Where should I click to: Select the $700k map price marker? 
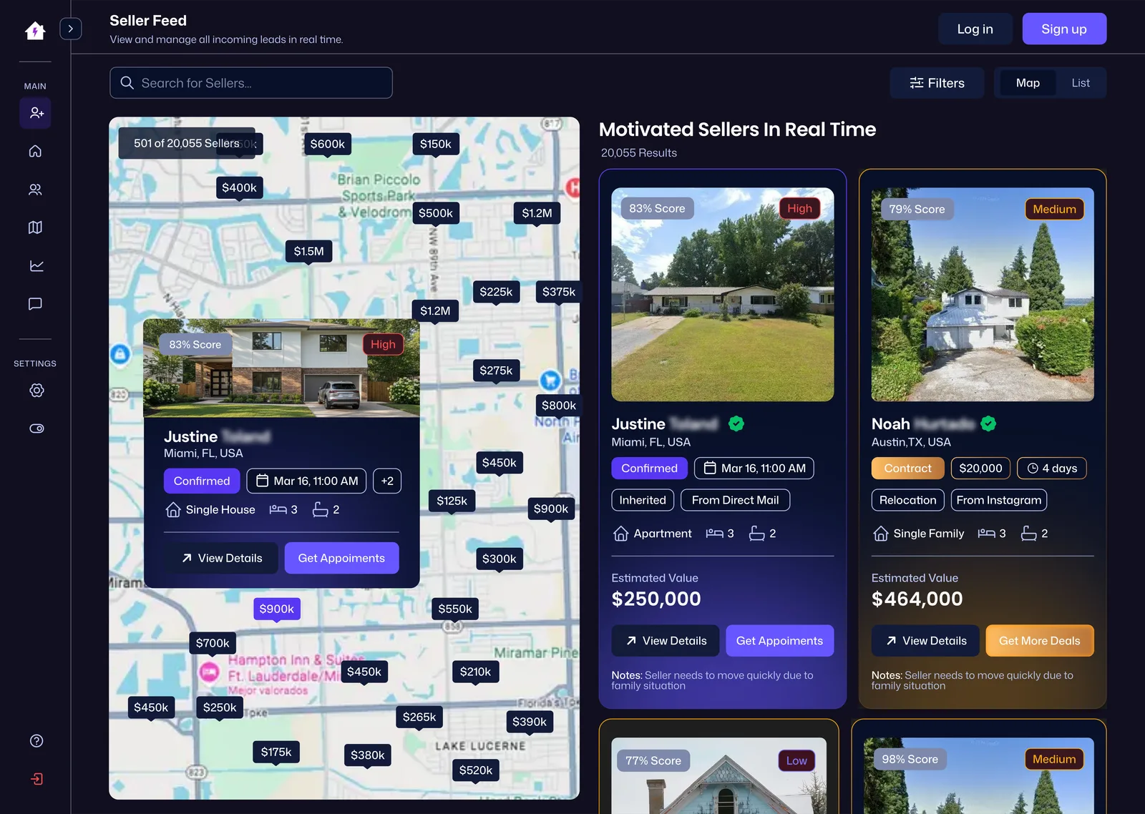coord(213,644)
